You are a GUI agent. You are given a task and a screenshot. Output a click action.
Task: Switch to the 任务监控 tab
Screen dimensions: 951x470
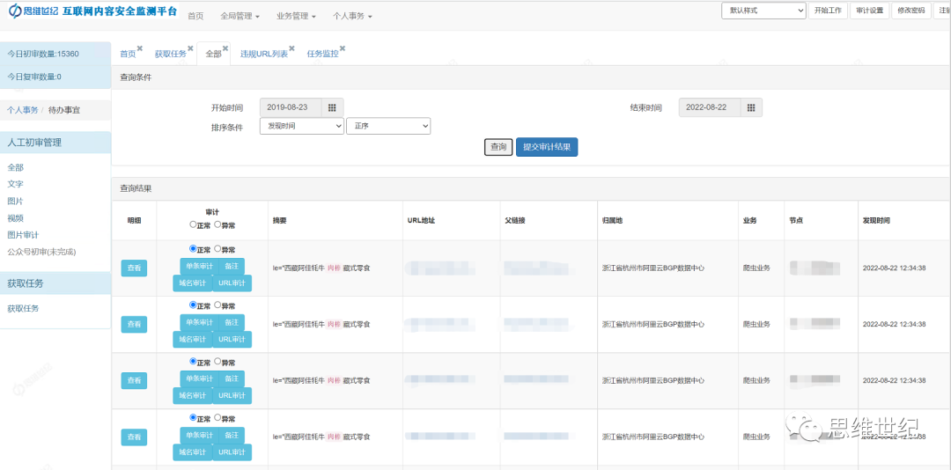pos(322,54)
